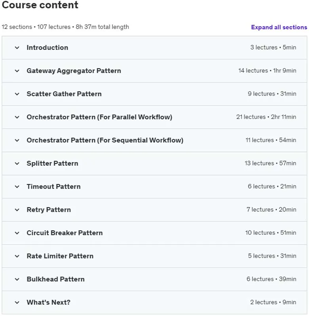The width and height of the screenshot is (309, 316).
Task: Select the Rate Limiter Pattern title
Action: 60,256
